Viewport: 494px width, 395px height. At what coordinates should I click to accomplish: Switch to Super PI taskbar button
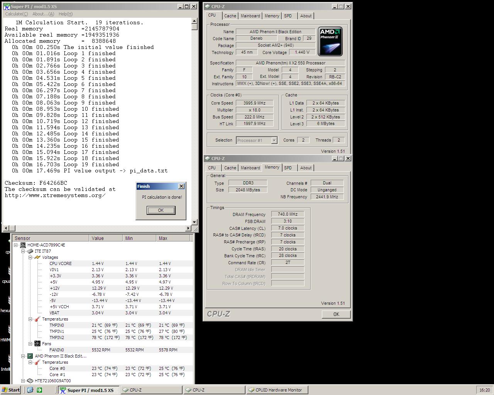88,390
